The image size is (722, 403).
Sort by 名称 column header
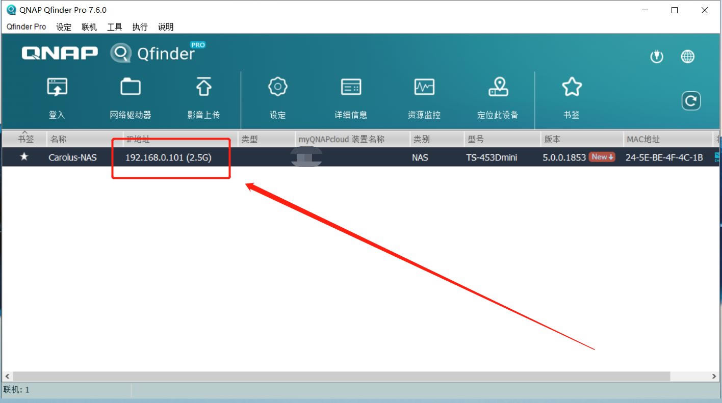85,139
